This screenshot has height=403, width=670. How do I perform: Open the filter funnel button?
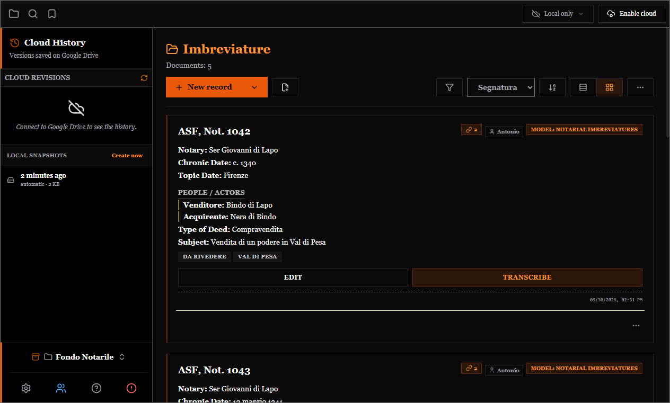(x=449, y=87)
